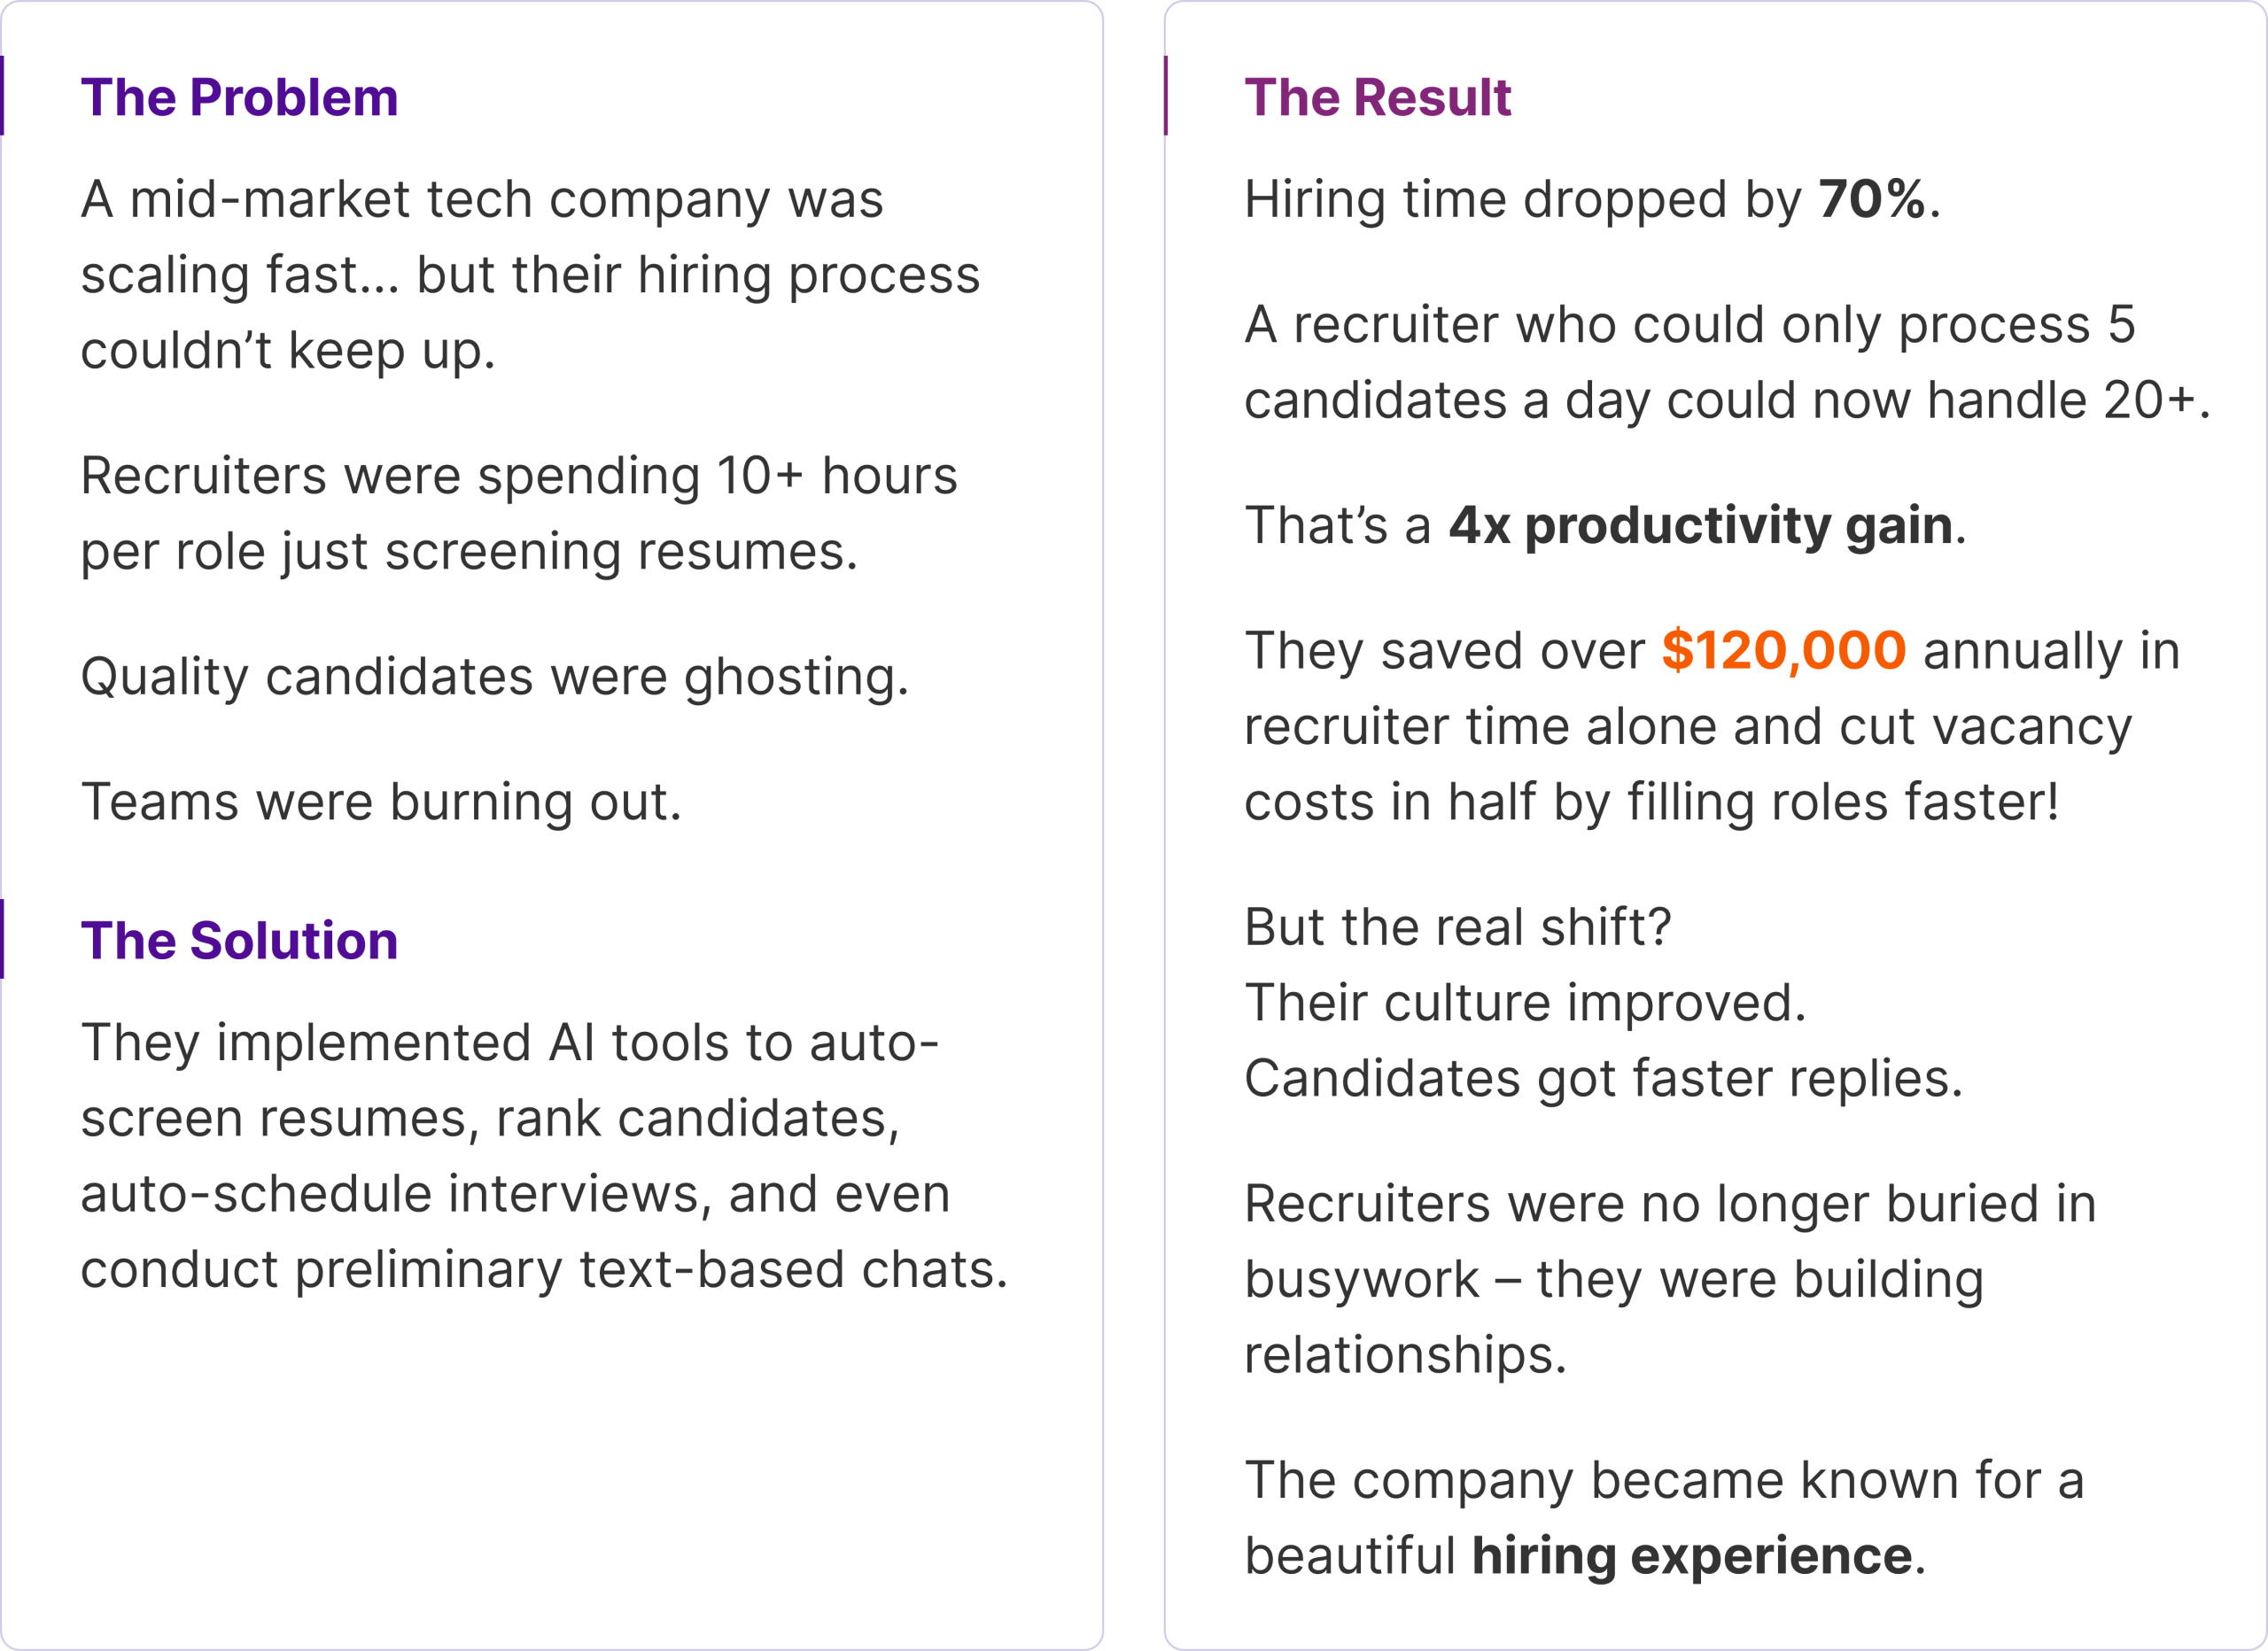
Task: Click the bold "70%" figure
Action: [x=1871, y=199]
